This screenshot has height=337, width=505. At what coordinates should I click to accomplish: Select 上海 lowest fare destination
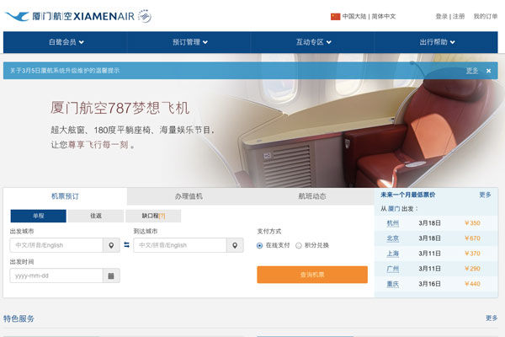click(x=392, y=254)
